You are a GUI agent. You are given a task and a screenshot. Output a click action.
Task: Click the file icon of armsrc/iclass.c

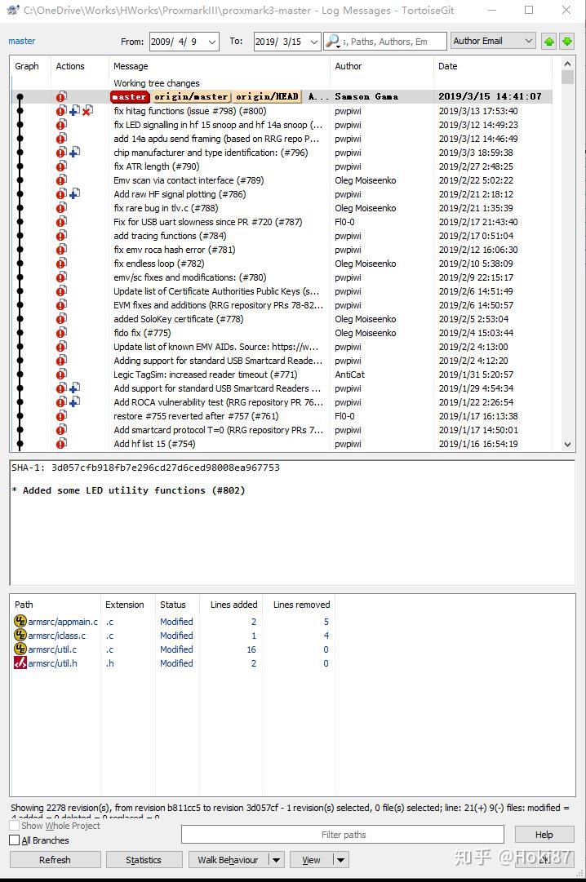coord(20,635)
